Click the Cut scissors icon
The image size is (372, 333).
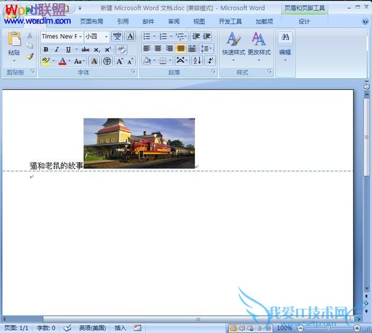30,35
